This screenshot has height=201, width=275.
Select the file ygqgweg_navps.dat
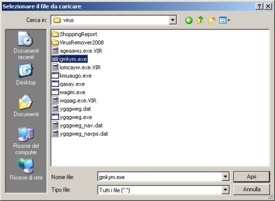pos(80,134)
